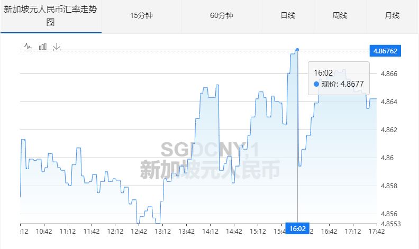Switch to the 15分钟 tab
This screenshot has width=419, height=249.
141,16
